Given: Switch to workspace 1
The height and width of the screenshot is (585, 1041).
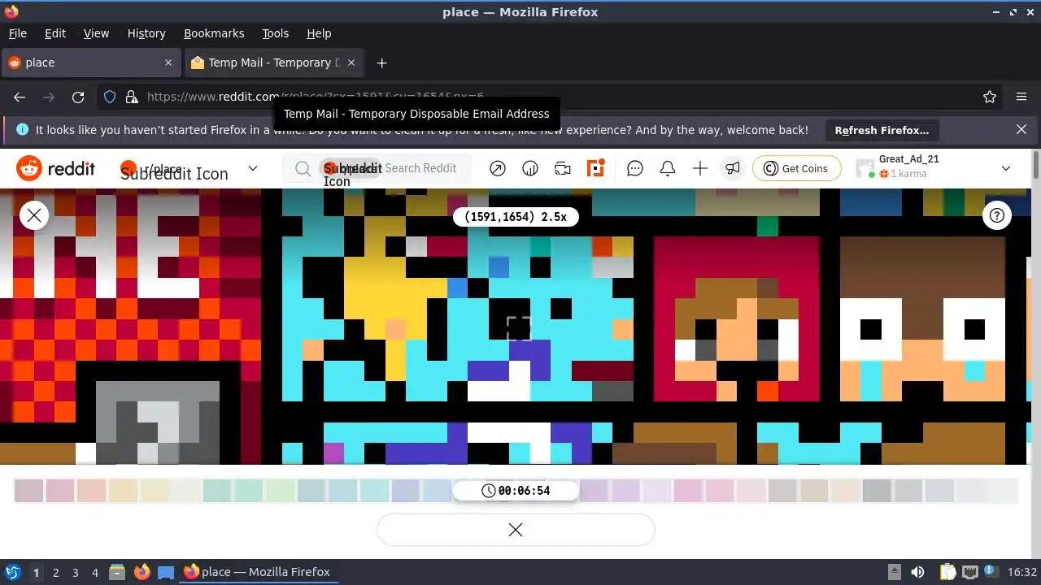Looking at the screenshot, I should pos(36,572).
